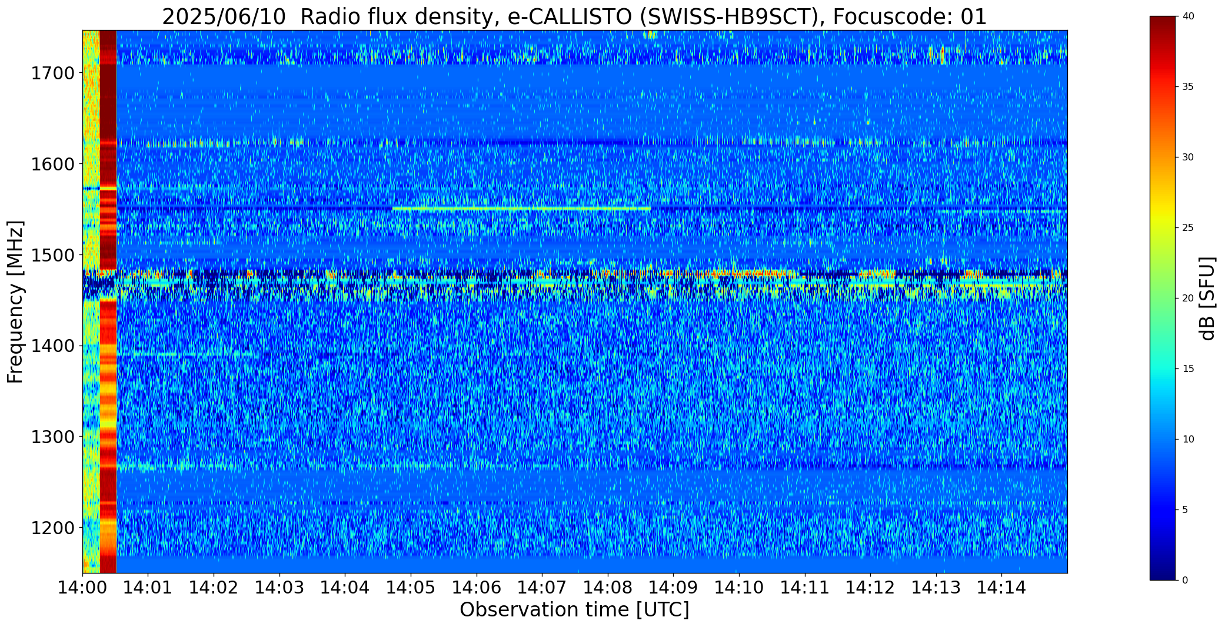1225x627 pixels.
Task: Click the 'dB [SFU]' colorbar label
Action: [1207, 298]
